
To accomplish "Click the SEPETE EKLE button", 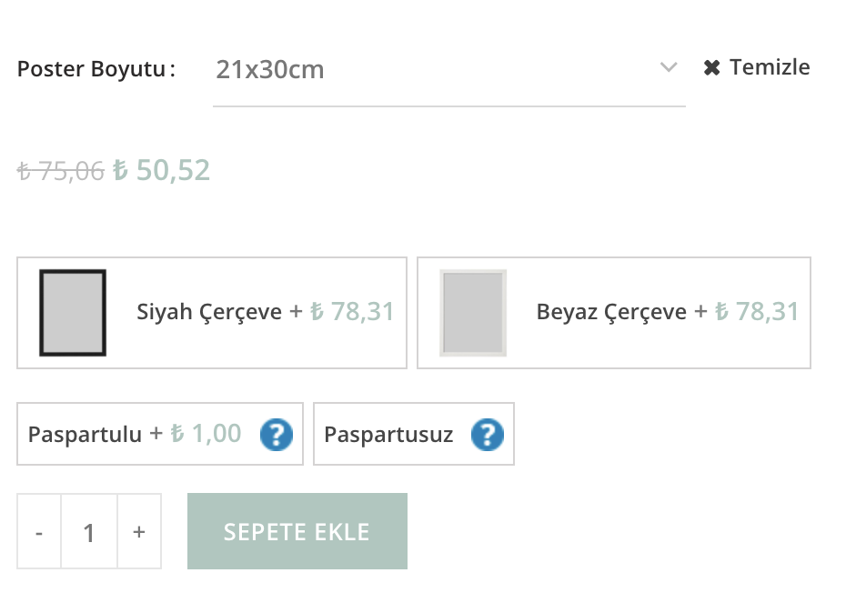I will [x=297, y=531].
